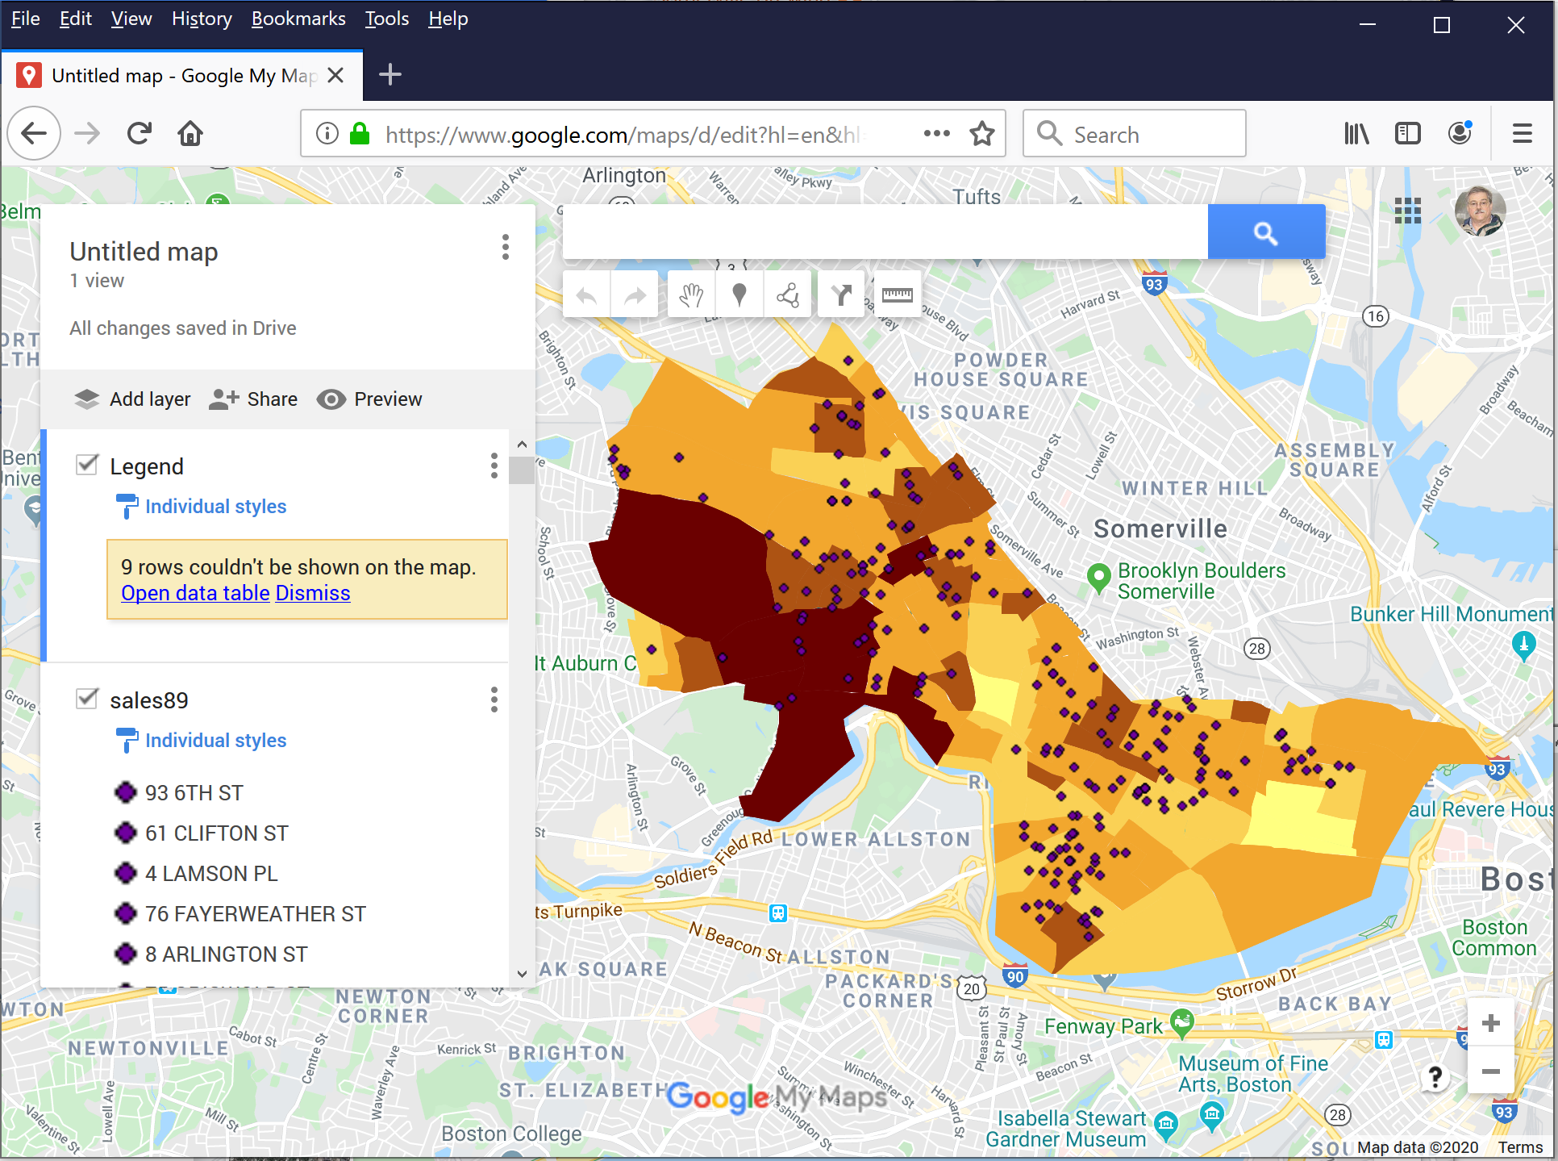Zoom in with the plus button
The height and width of the screenshot is (1161, 1558).
coord(1490,1023)
